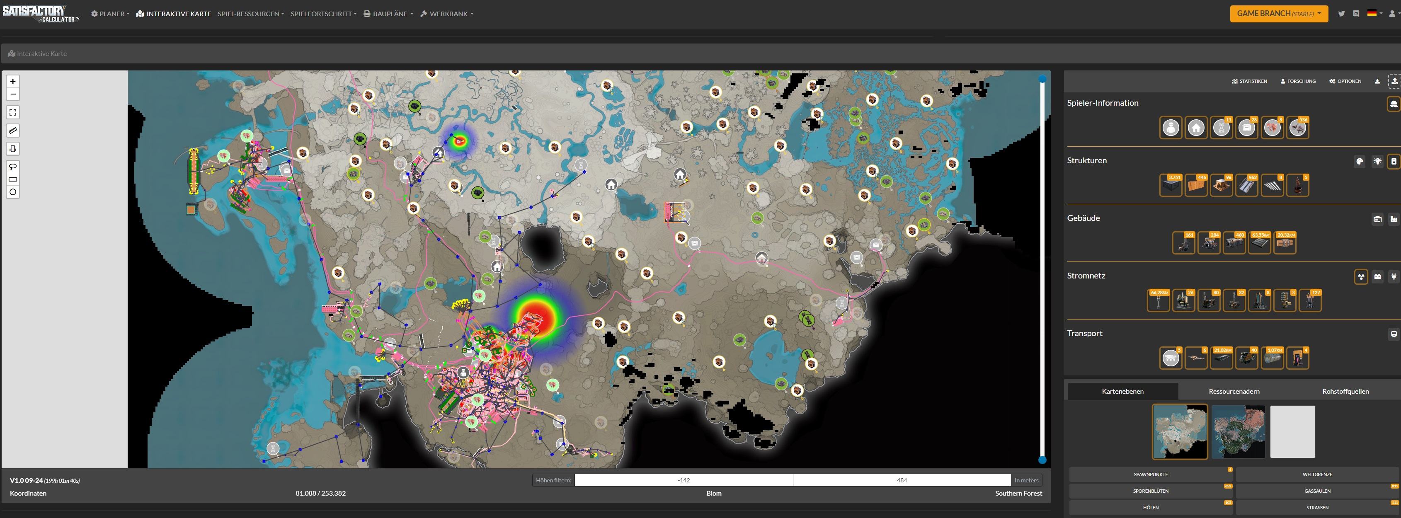This screenshot has width=1401, height=518.
Task: Activate the lasso selection tool
Action: 13,166
